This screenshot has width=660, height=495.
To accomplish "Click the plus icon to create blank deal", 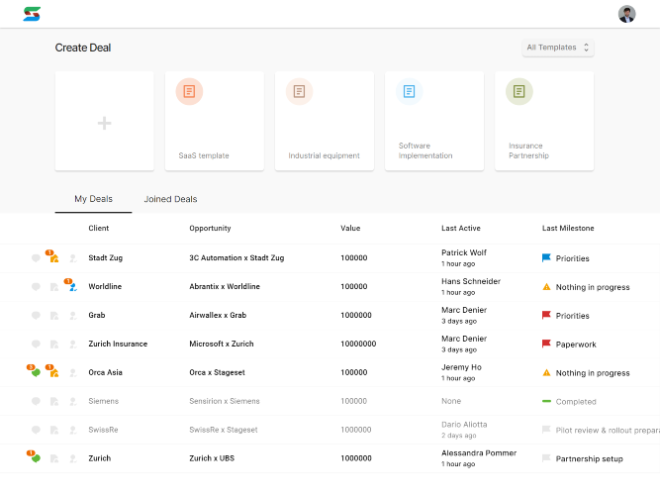I will (x=104, y=123).
